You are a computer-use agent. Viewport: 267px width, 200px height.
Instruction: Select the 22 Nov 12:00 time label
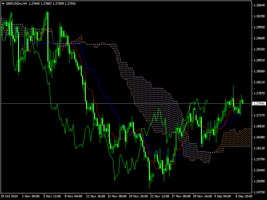click(x=160, y=196)
